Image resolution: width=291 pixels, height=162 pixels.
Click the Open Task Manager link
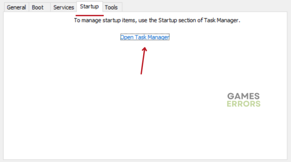[x=145, y=37]
